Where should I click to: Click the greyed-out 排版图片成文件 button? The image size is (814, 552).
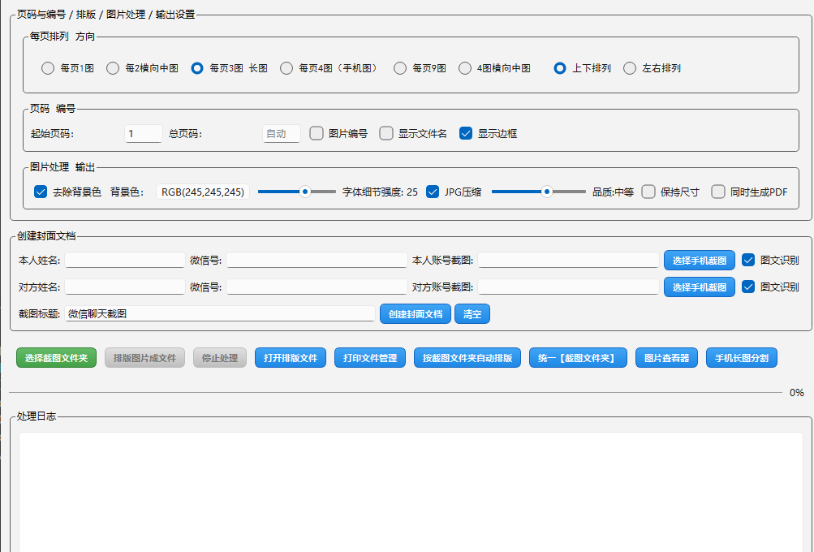(x=144, y=358)
